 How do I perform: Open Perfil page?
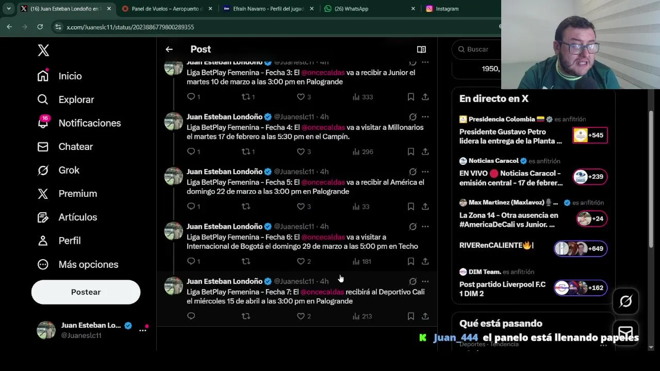click(x=59, y=241)
